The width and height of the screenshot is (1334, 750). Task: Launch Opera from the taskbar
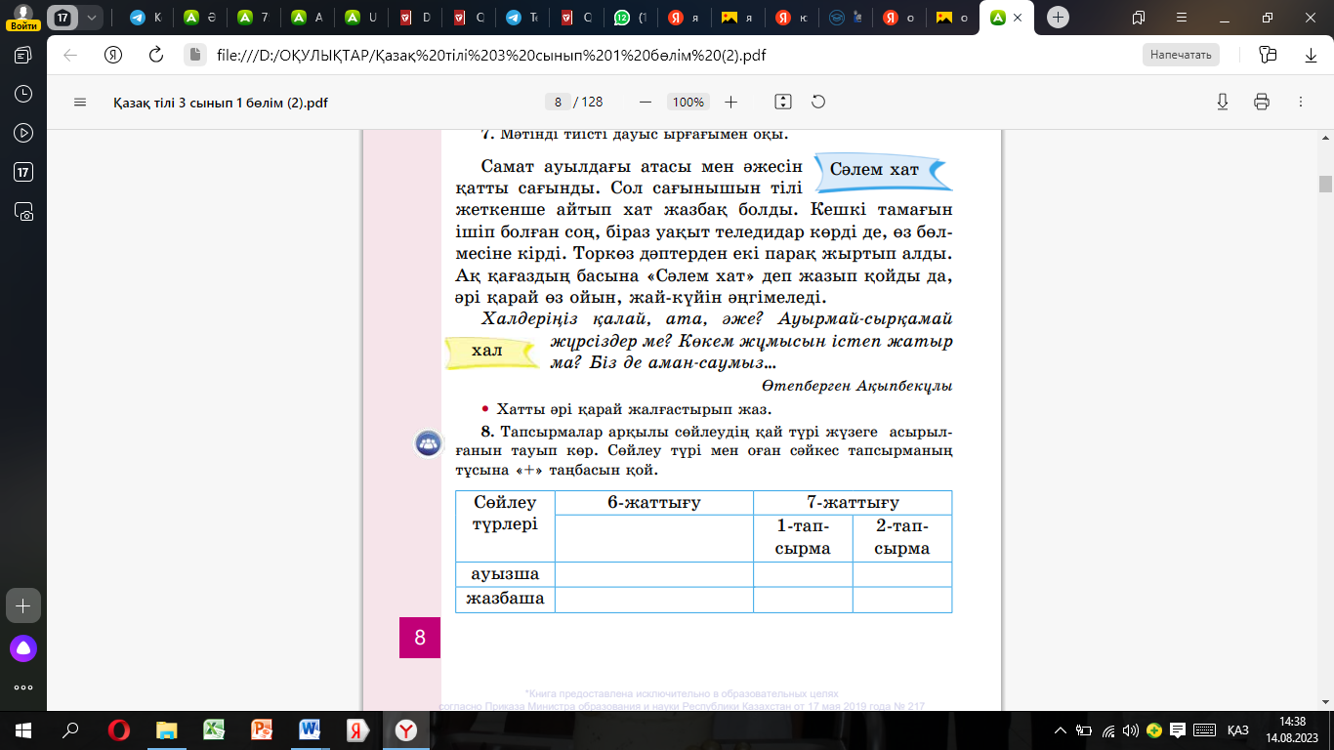(119, 729)
